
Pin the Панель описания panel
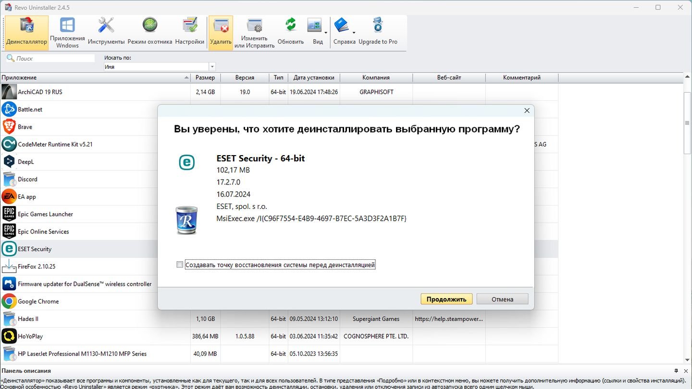point(677,371)
